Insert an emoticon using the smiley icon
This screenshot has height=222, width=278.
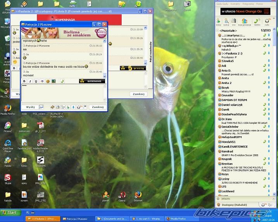[48, 81]
